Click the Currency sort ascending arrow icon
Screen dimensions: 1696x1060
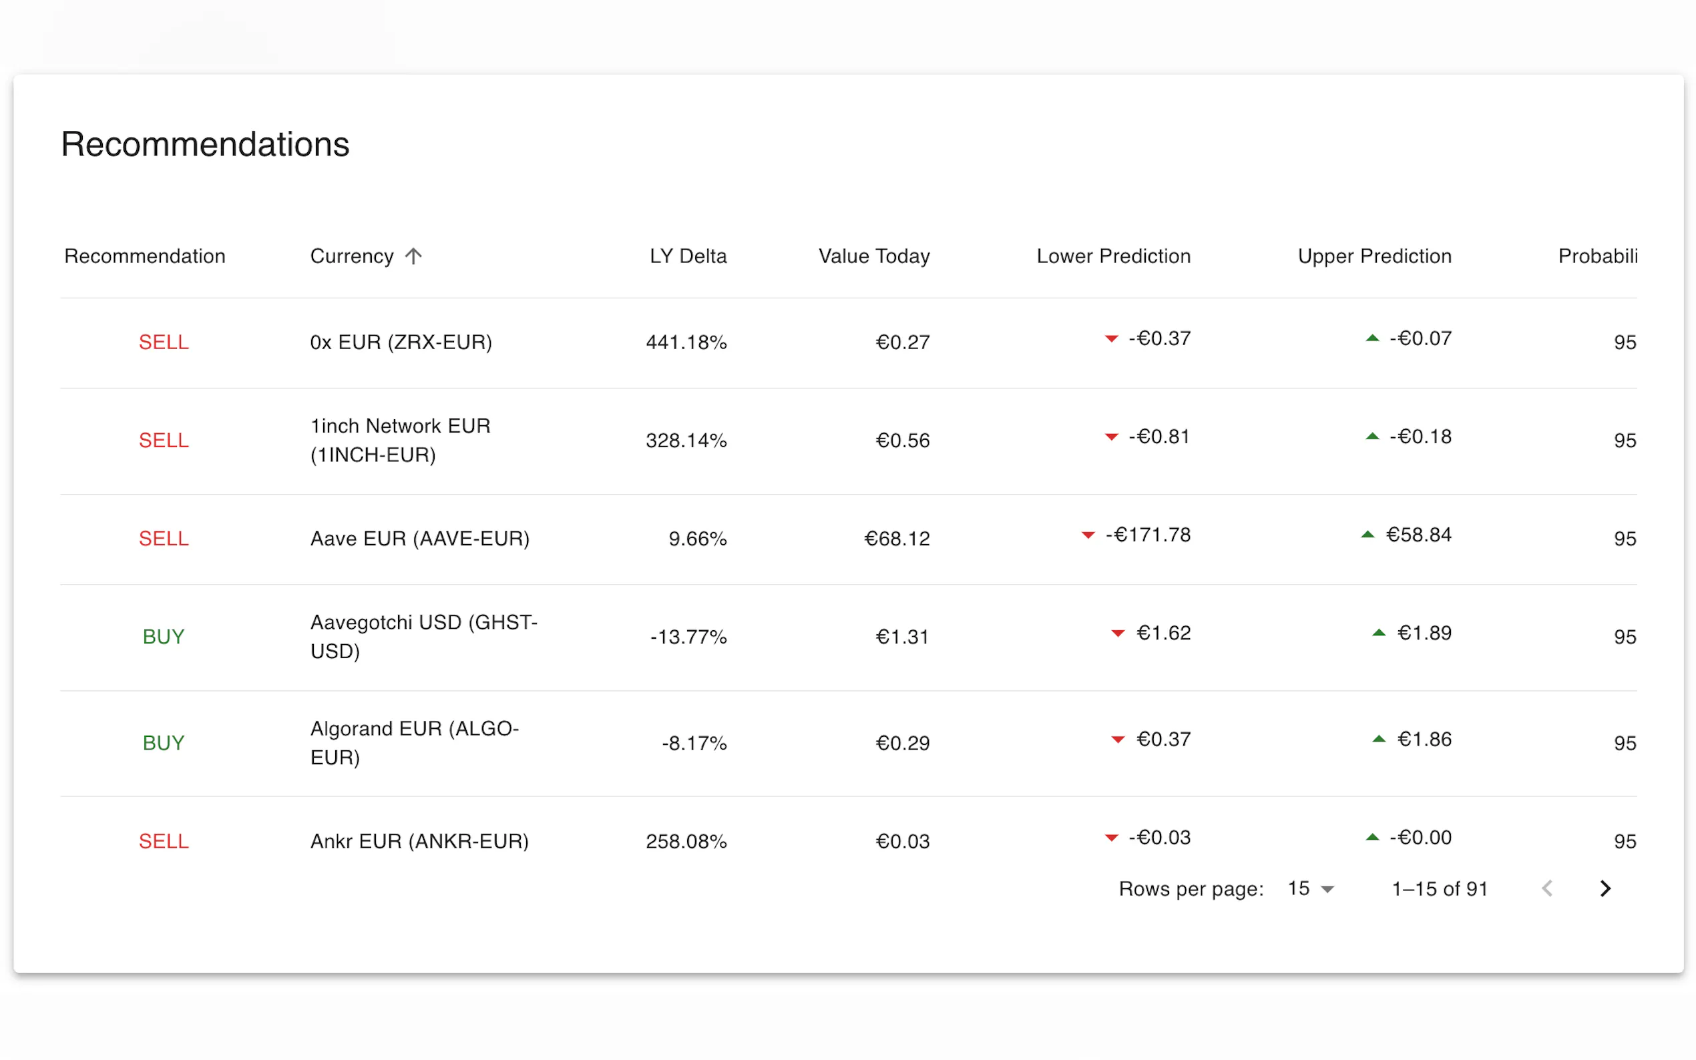pos(413,256)
